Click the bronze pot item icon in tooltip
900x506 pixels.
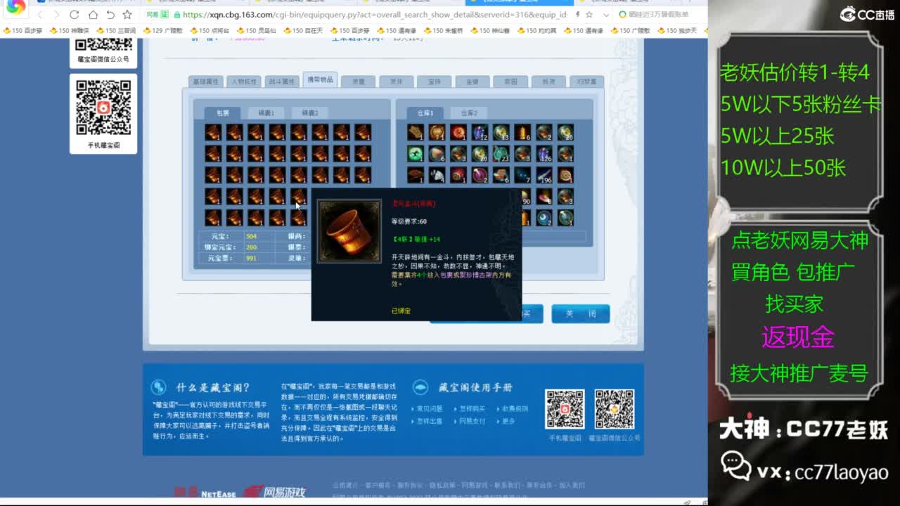349,232
